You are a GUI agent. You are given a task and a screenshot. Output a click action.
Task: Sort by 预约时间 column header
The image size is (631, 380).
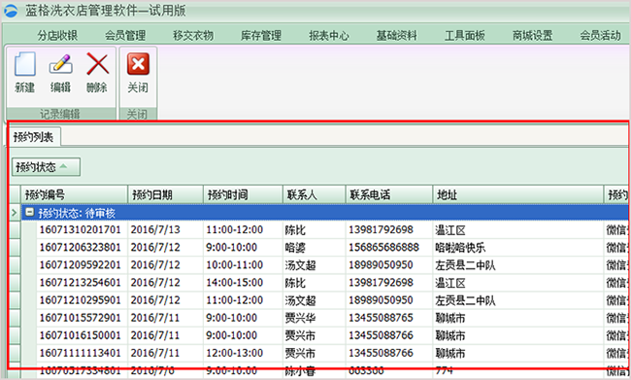tap(243, 195)
